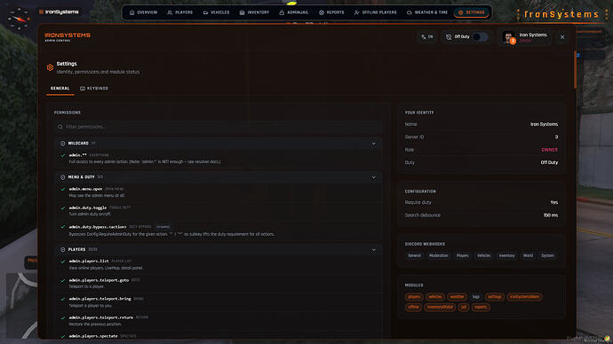Viewport: 613px width, 344px height.
Task: Click the Inventory Discord webhook chip
Action: [x=506, y=256]
